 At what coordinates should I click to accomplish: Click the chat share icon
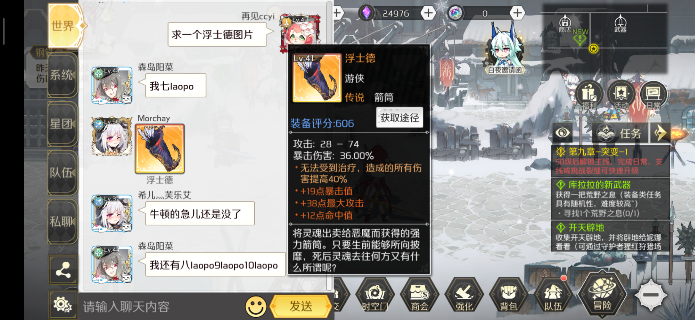click(x=63, y=270)
